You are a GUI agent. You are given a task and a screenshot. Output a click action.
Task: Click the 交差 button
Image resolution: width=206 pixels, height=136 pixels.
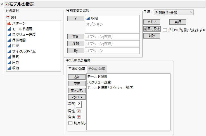pyautogui.click(x=77, y=83)
